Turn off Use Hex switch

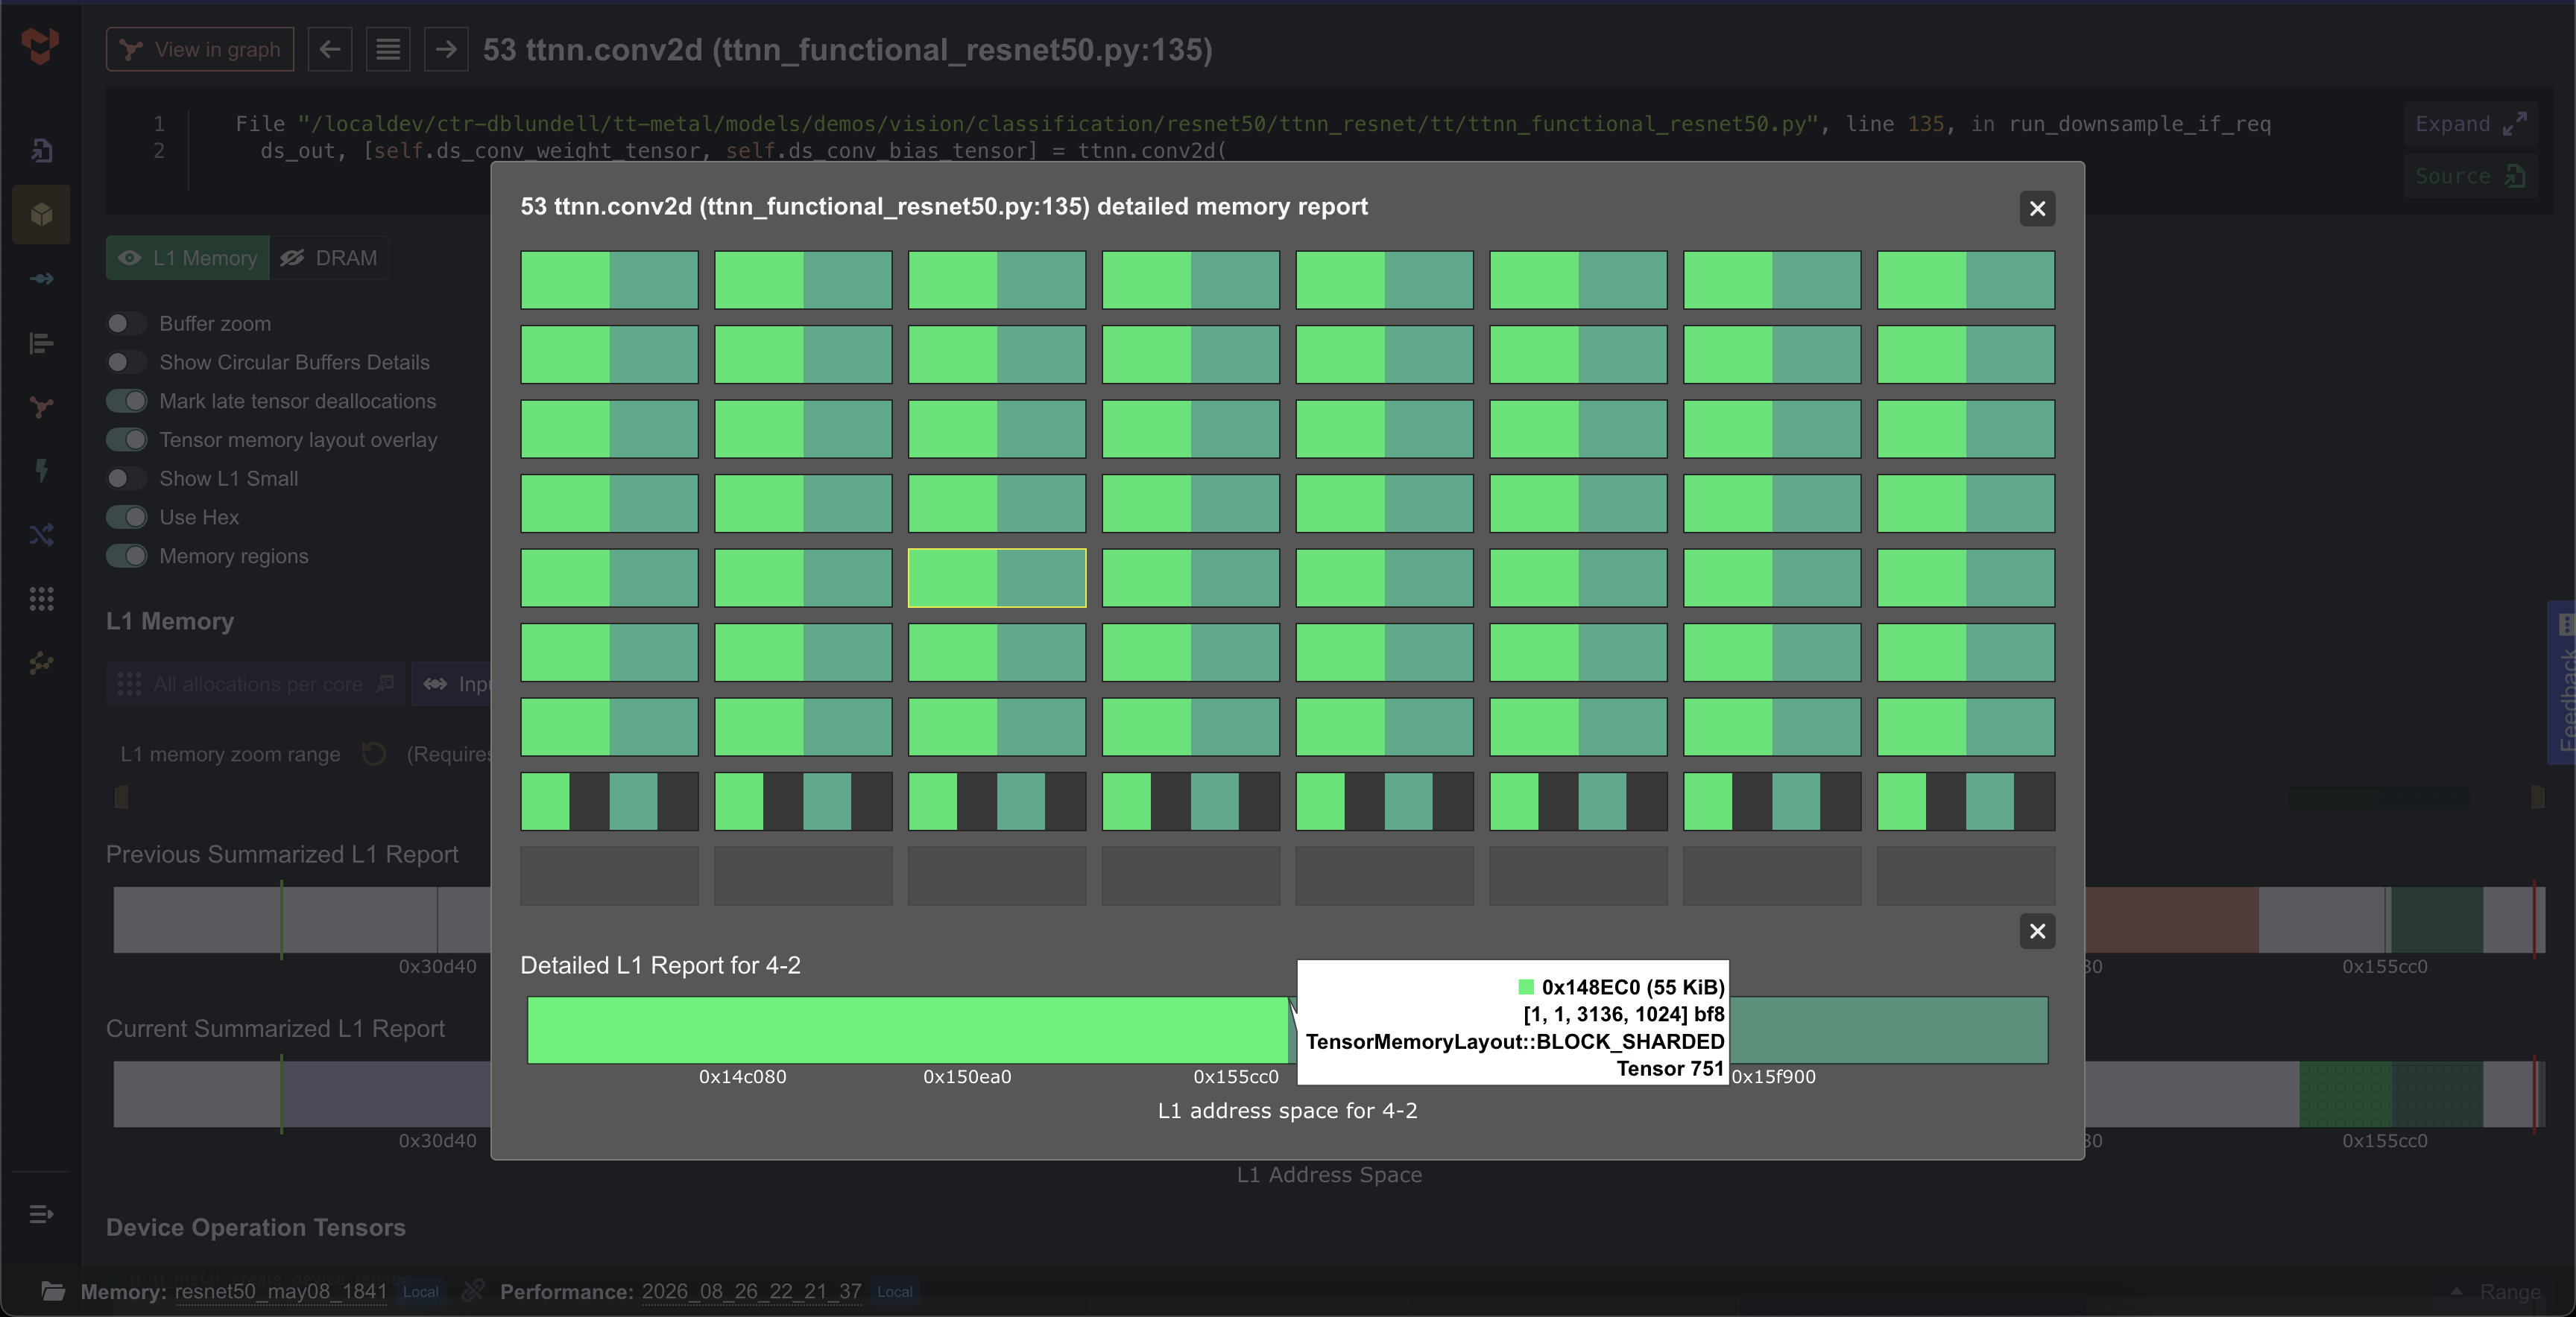click(x=127, y=517)
